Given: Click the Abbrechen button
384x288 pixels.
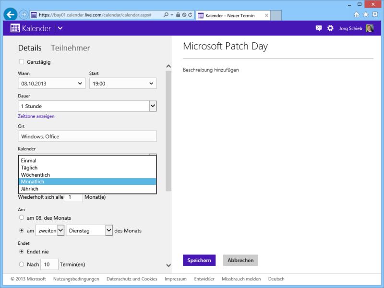Looking at the screenshot, I should [240, 260].
